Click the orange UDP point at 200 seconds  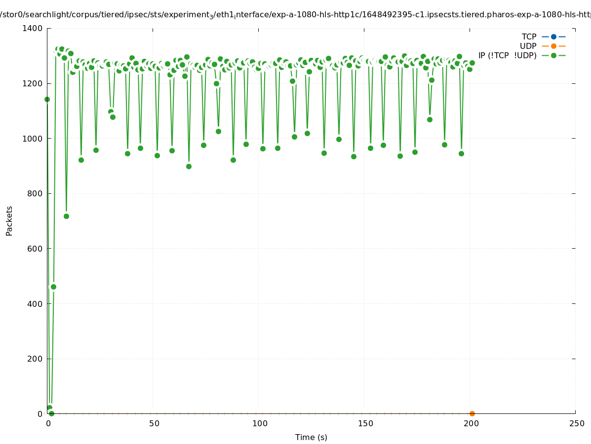click(472, 413)
